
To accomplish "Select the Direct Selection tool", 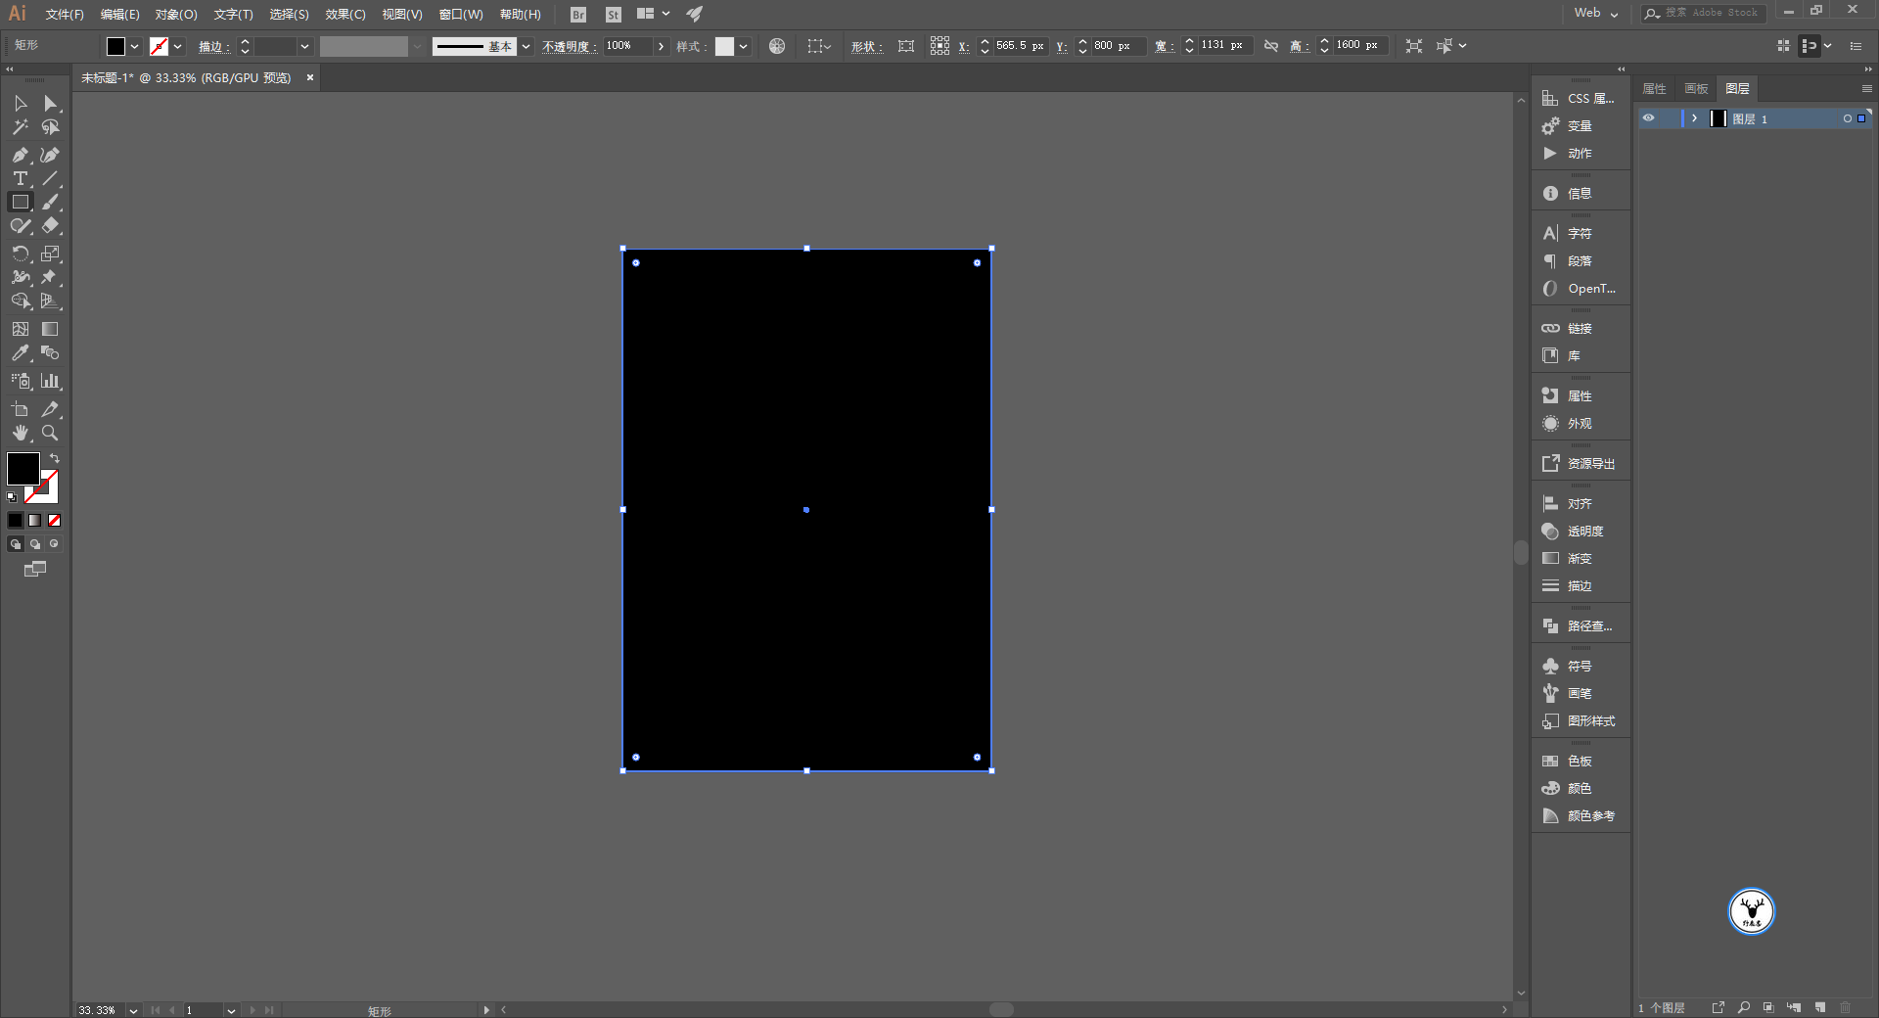I will tap(51, 104).
